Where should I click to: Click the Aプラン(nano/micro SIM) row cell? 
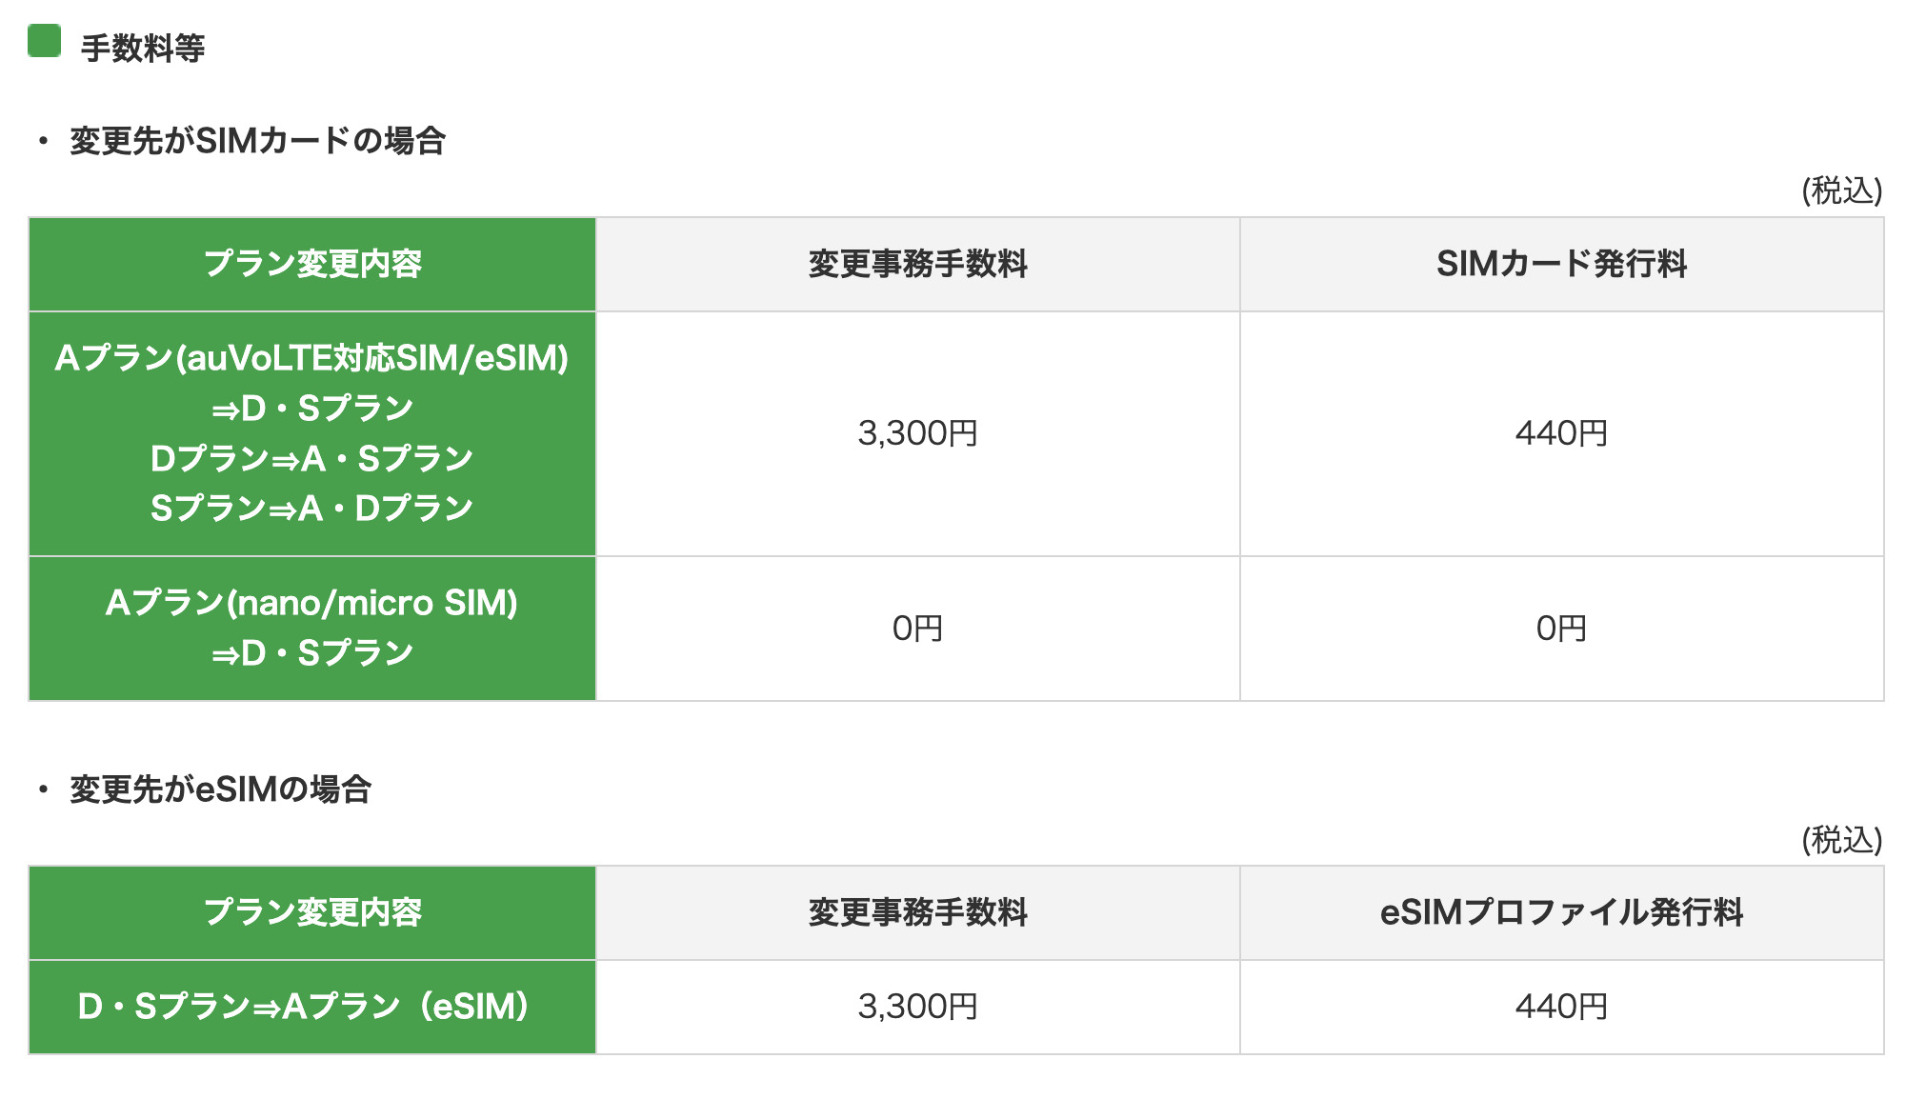tap(312, 604)
